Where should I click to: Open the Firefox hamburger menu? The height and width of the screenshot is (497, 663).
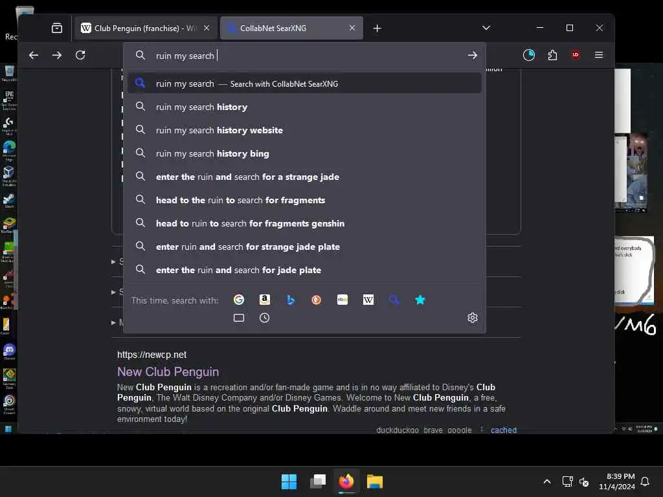click(x=599, y=56)
